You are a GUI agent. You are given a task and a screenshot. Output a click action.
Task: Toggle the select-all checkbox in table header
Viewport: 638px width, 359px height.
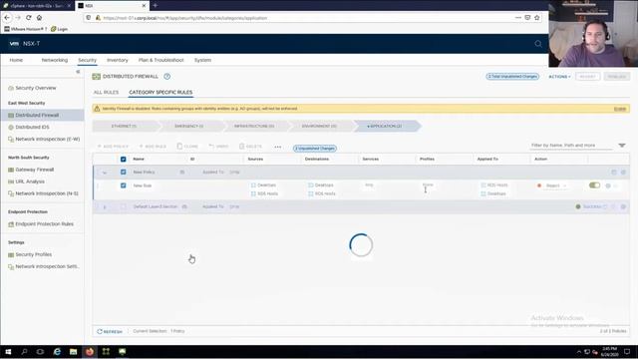[124, 160]
